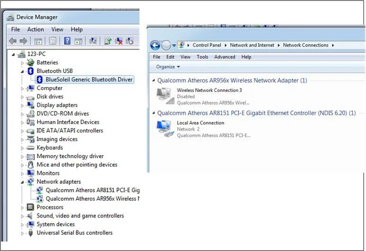Click the Batteries category icon
The width and height of the screenshot is (366, 251).
coord(30,63)
